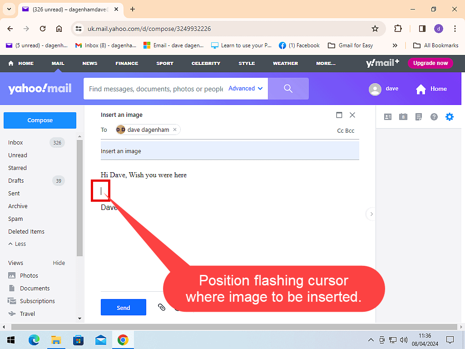This screenshot has width=465, height=349.
Task: Open the MORE... menu in the navbar
Action: (x=326, y=63)
